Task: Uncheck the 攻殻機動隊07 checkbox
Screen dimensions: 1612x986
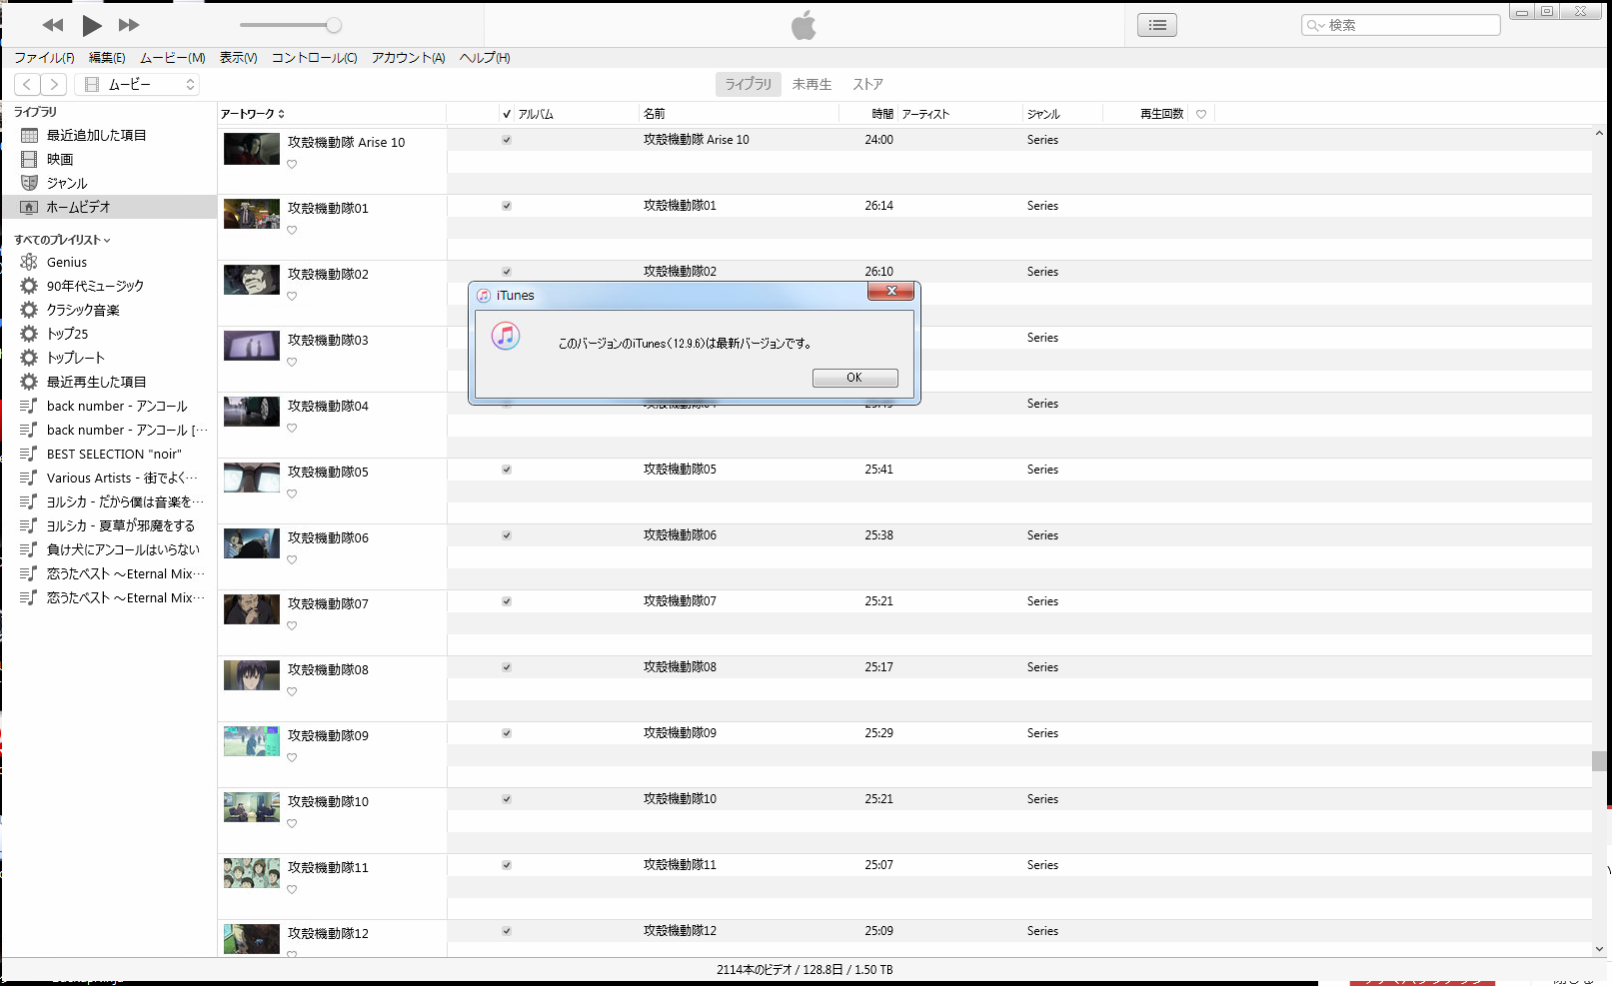Action: click(507, 601)
